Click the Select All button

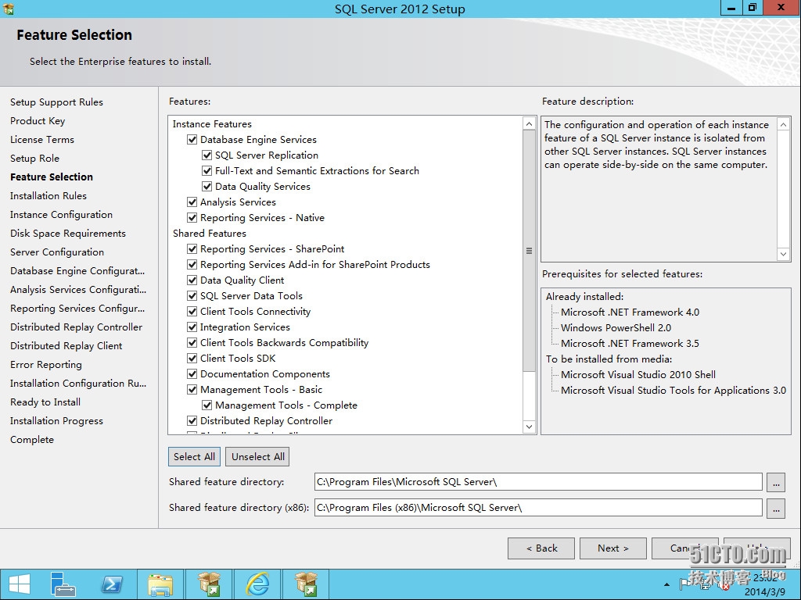pos(194,456)
